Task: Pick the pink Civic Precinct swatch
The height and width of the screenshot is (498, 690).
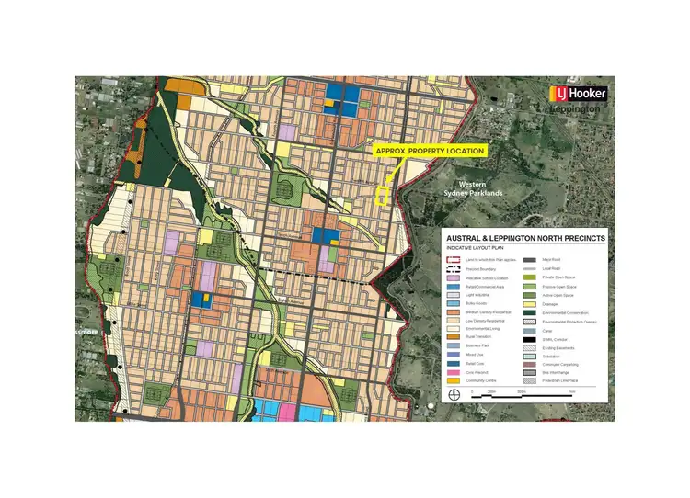Action: (454, 371)
